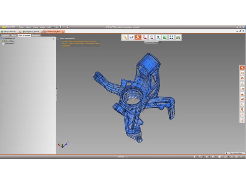The width and height of the screenshot is (246, 184).
Task: Switch to the Arbre du modèle tab
Action: (x=24, y=35)
